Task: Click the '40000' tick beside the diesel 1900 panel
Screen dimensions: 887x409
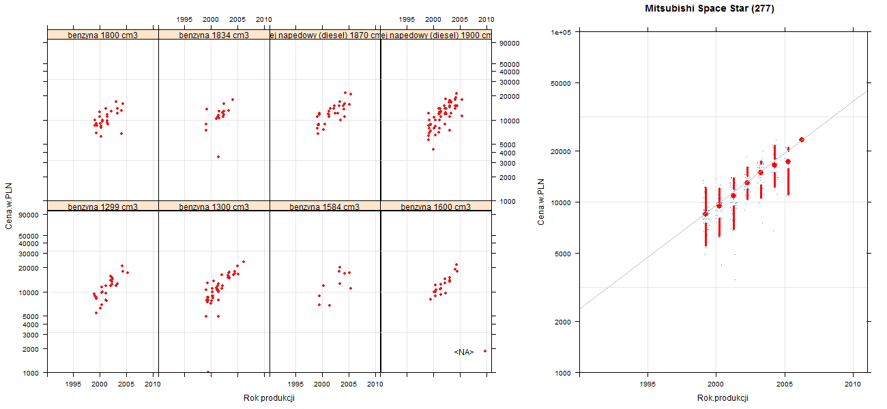Action: coord(510,72)
